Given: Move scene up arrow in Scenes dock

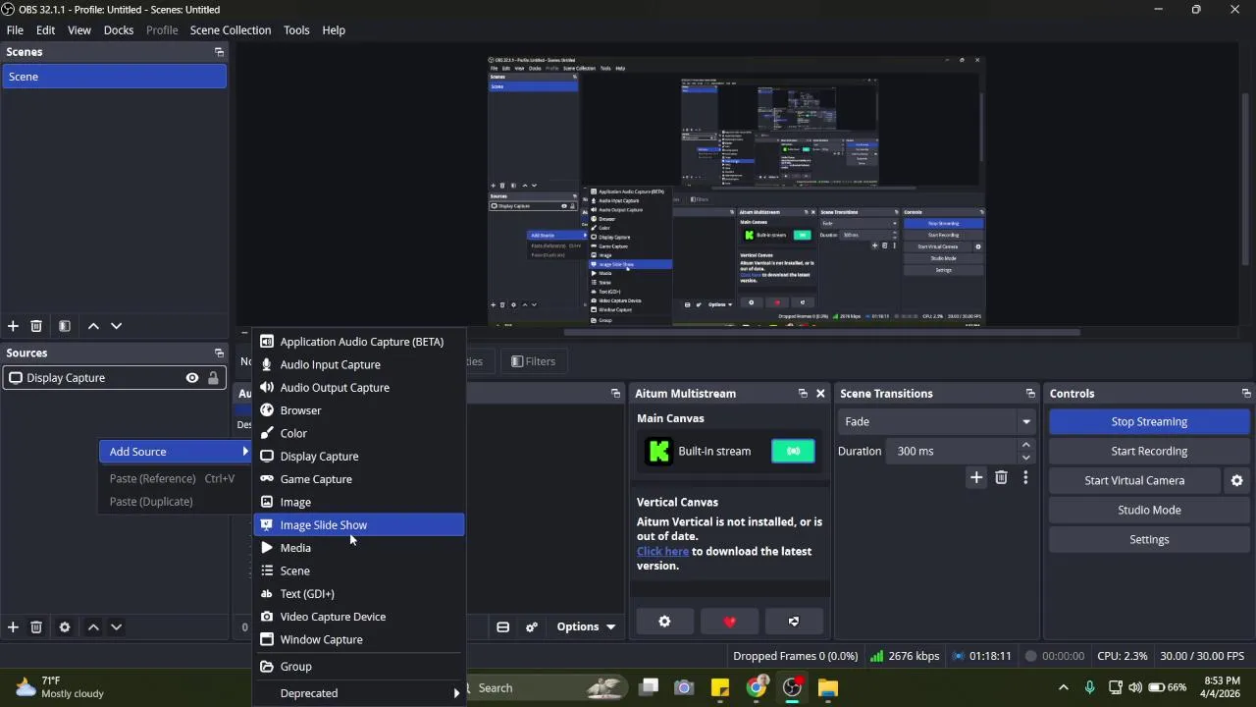Looking at the screenshot, I should click(x=93, y=326).
